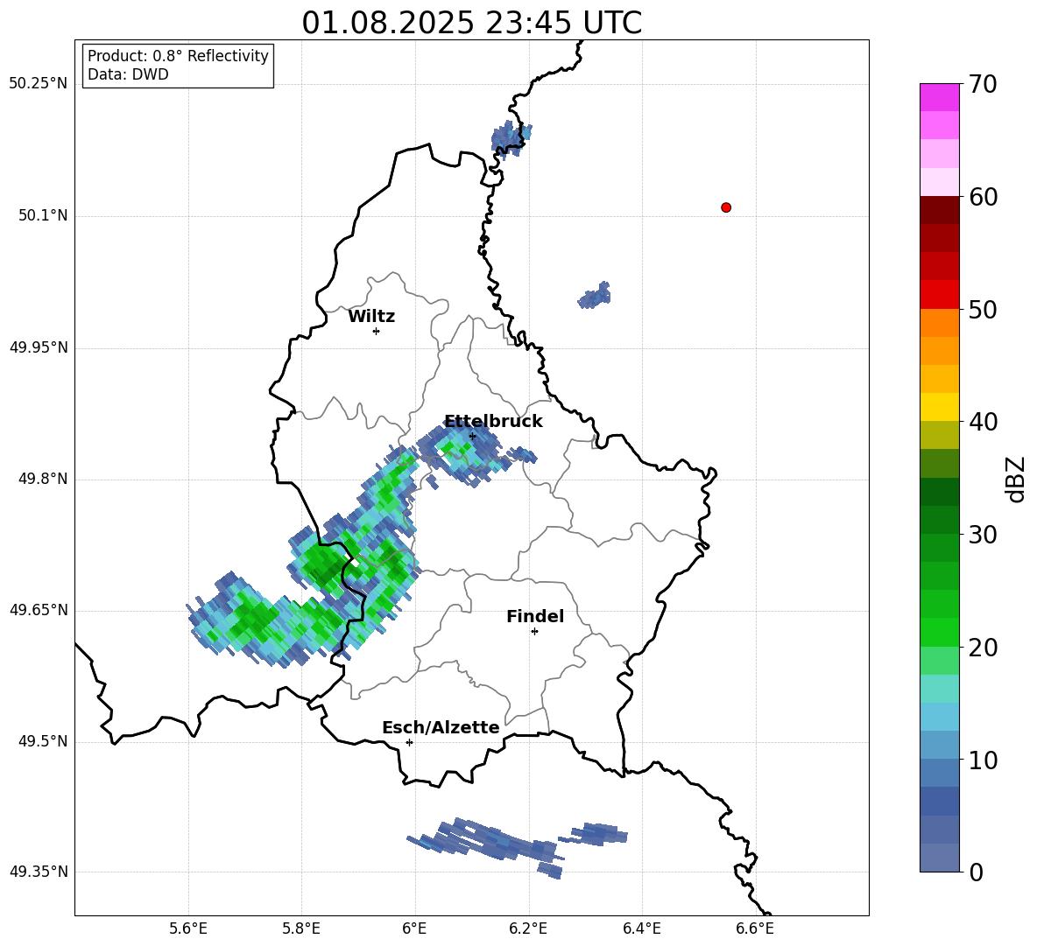1037x946 pixels.
Task: Click the 49.8°N latitude label
Action: tap(43, 479)
